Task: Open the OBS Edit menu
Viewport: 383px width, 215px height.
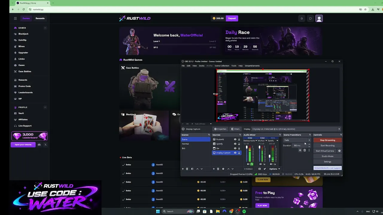Action: click(189, 66)
